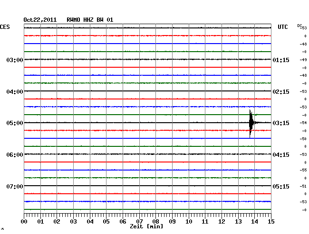The height and width of the screenshot is (234, 309).
Task: Click the 15 minute axis tick label
Action: click(x=271, y=222)
